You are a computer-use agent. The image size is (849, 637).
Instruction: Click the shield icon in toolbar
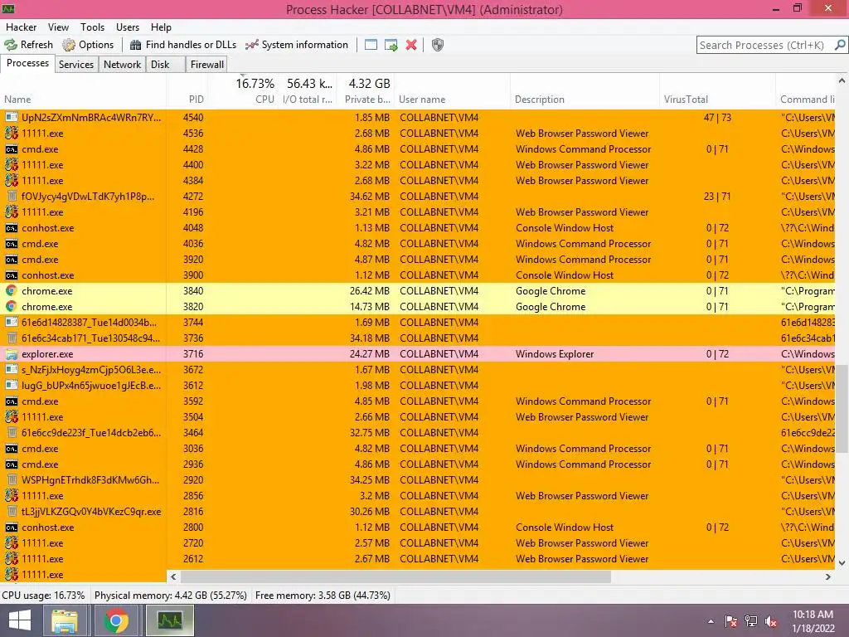(x=438, y=45)
